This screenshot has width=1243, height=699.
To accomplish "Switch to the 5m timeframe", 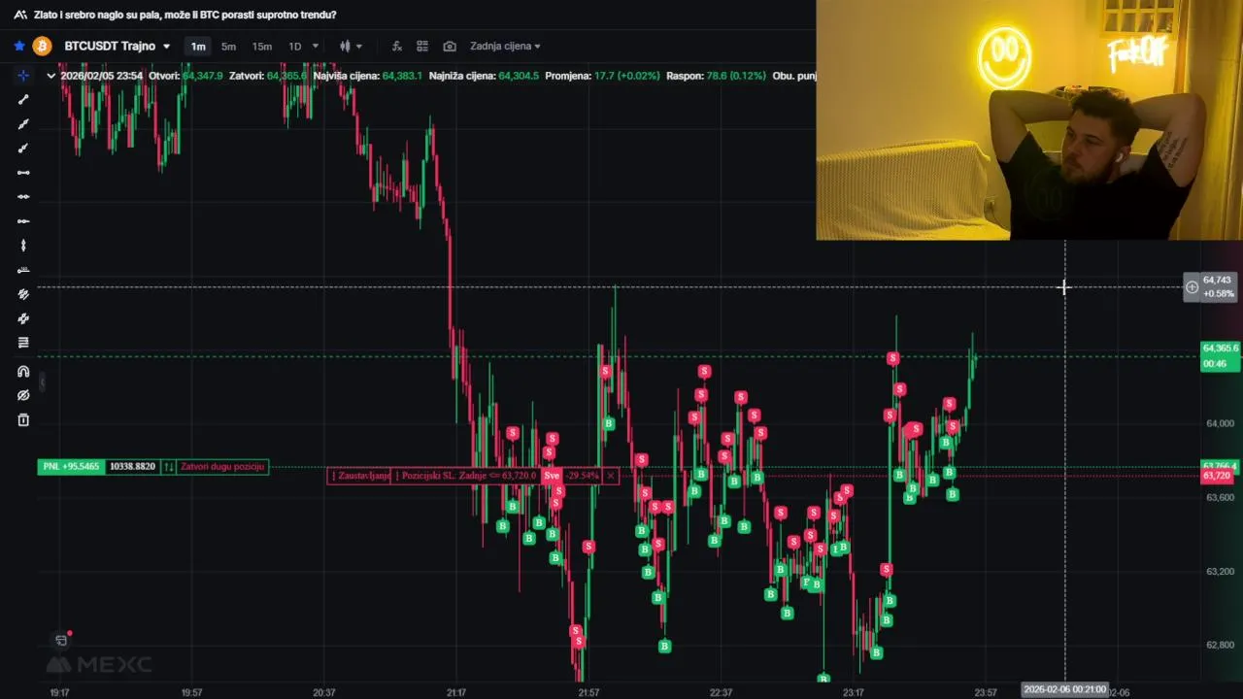I will (228, 47).
